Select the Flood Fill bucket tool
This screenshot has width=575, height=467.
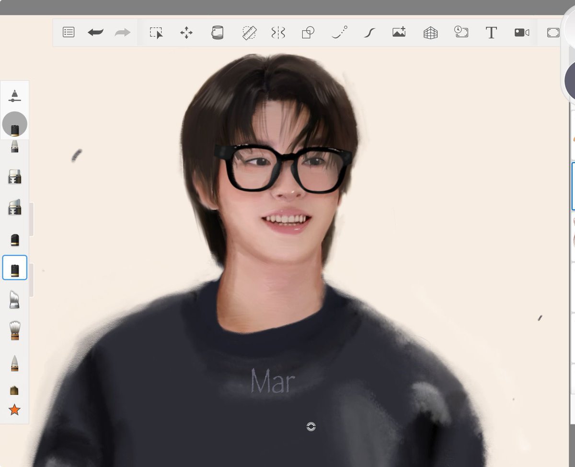coord(217,32)
